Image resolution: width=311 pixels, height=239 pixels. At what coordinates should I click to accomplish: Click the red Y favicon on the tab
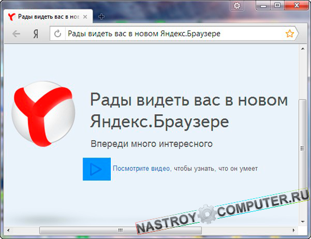coord(11,17)
